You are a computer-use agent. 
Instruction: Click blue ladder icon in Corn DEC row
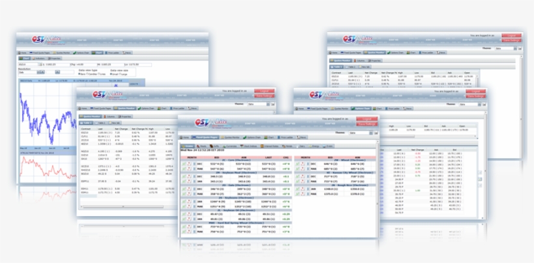(x=195, y=163)
